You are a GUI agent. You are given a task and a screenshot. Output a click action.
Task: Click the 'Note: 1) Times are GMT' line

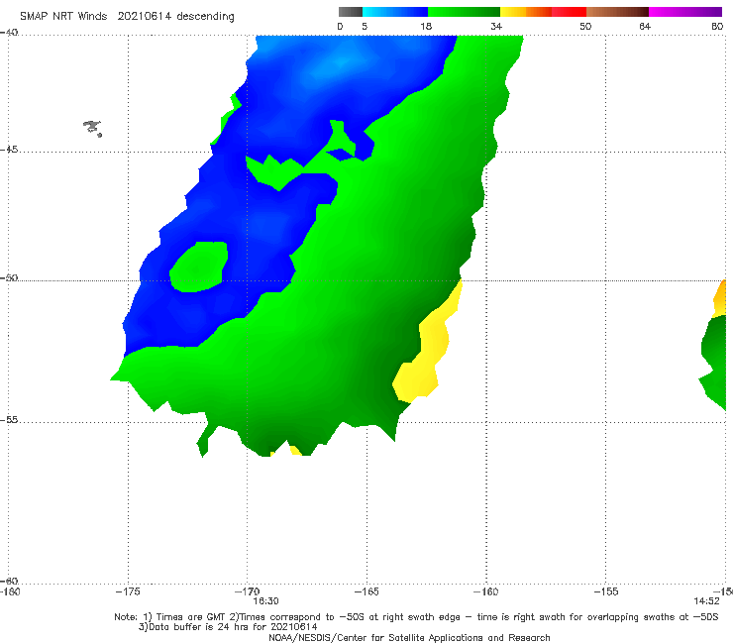pyautogui.click(x=416, y=617)
